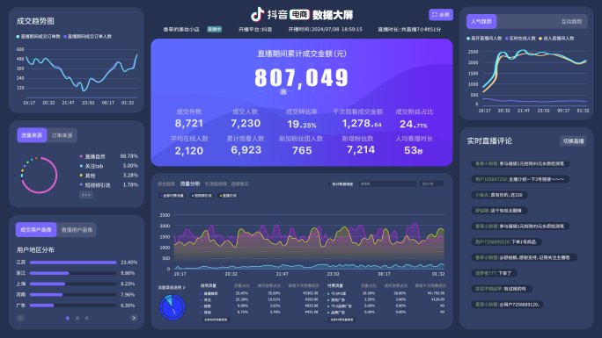Toggle the 全部付费流量 legend chip
Viewport: 602px width, 338px height.
point(172,196)
